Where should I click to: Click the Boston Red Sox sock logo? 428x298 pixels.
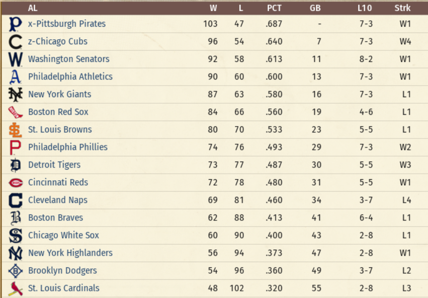[x=16, y=112]
